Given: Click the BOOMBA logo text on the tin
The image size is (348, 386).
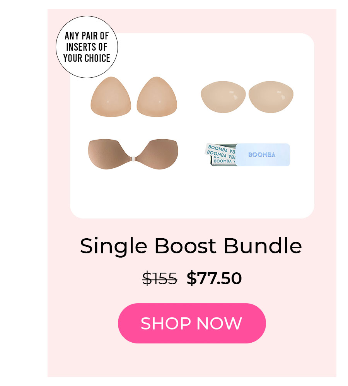Looking at the screenshot, I should (x=262, y=155).
